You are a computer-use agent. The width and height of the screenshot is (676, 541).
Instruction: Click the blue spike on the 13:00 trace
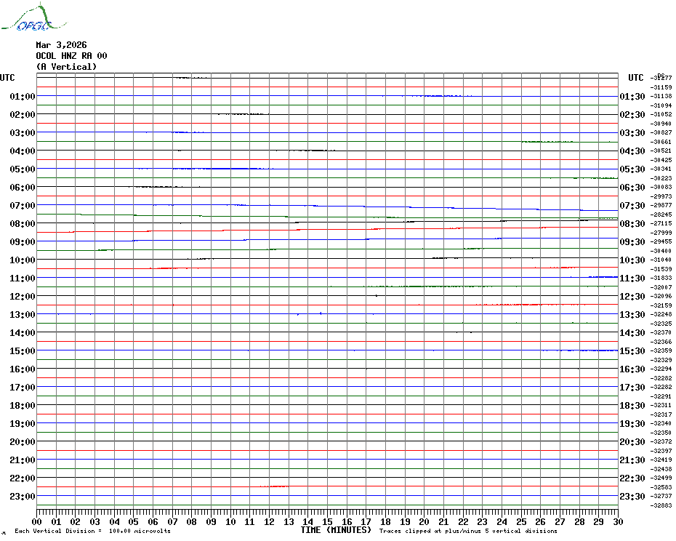pyautogui.click(x=321, y=313)
